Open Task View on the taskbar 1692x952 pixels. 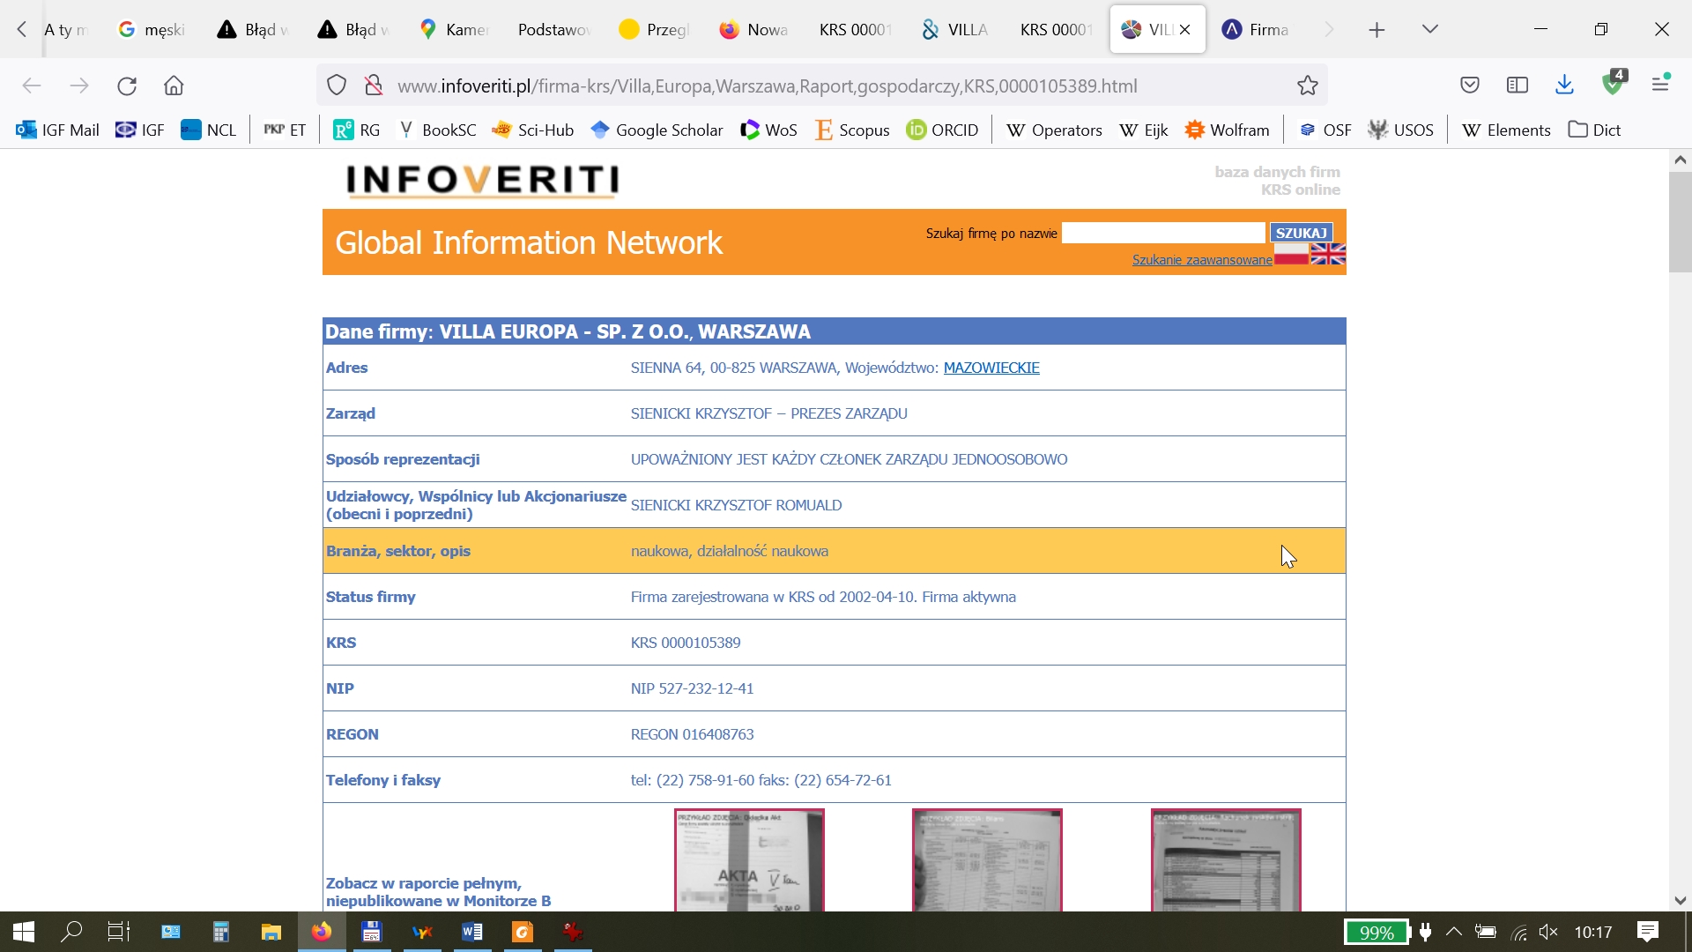coord(119,932)
